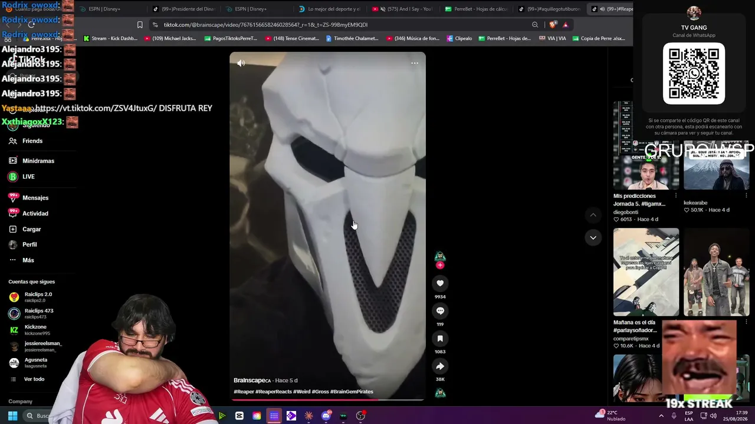Open the video's three-dot options menu
Screen dimensions: 755x424
click(x=415, y=63)
